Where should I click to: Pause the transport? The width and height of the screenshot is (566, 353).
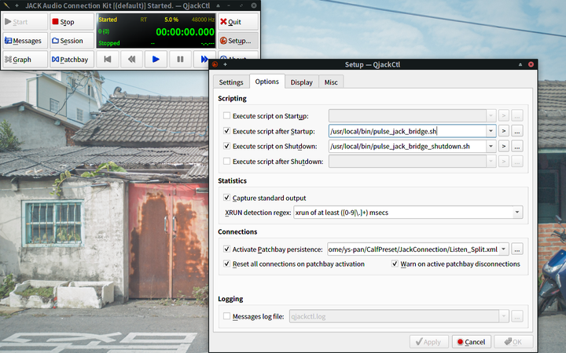tap(180, 60)
